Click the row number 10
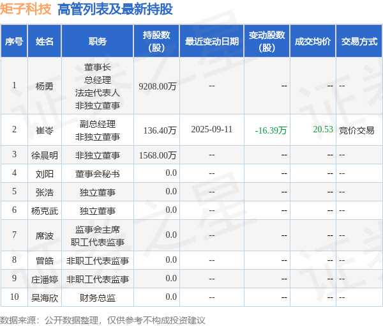Viewport: 383px width, 326px height. point(14,297)
